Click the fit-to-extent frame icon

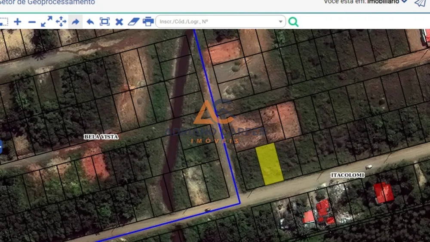coord(104,22)
